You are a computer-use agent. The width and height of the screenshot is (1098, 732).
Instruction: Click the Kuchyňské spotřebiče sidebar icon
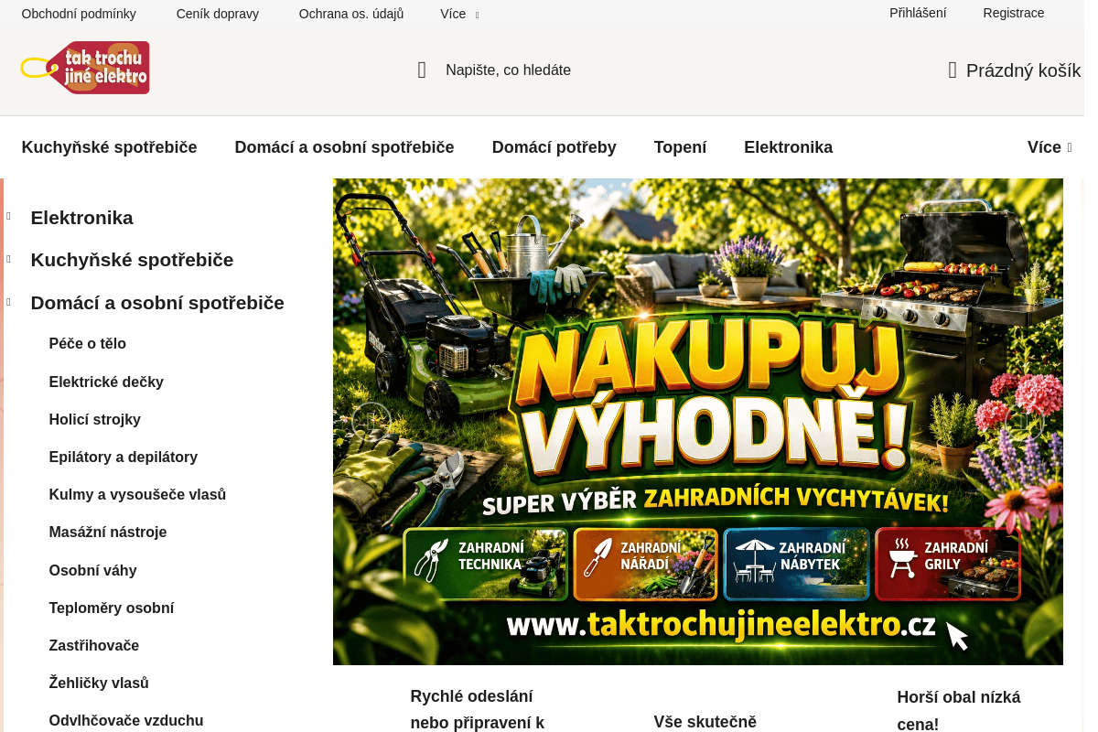click(8, 259)
